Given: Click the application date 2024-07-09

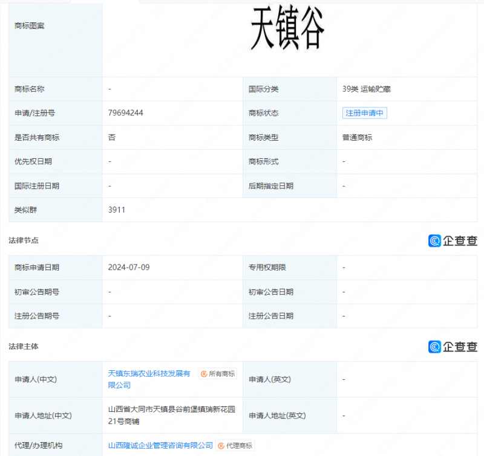Looking at the screenshot, I should 128,267.
